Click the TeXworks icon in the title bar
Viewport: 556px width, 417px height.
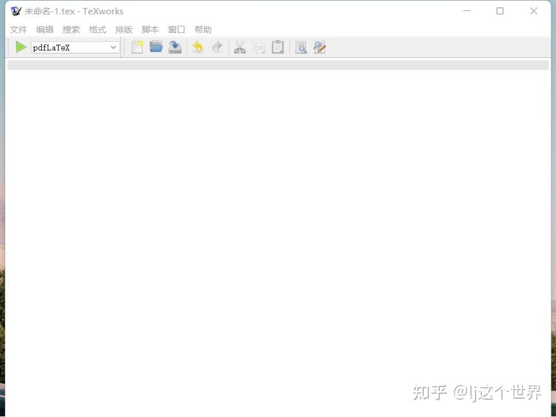tap(14, 10)
